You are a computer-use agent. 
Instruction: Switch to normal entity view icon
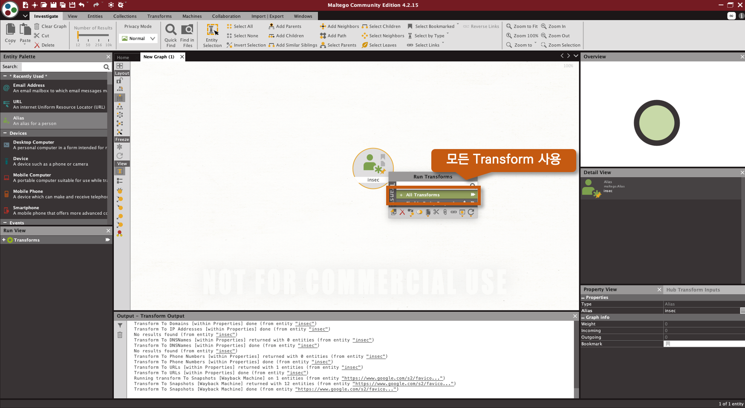(x=120, y=171)
